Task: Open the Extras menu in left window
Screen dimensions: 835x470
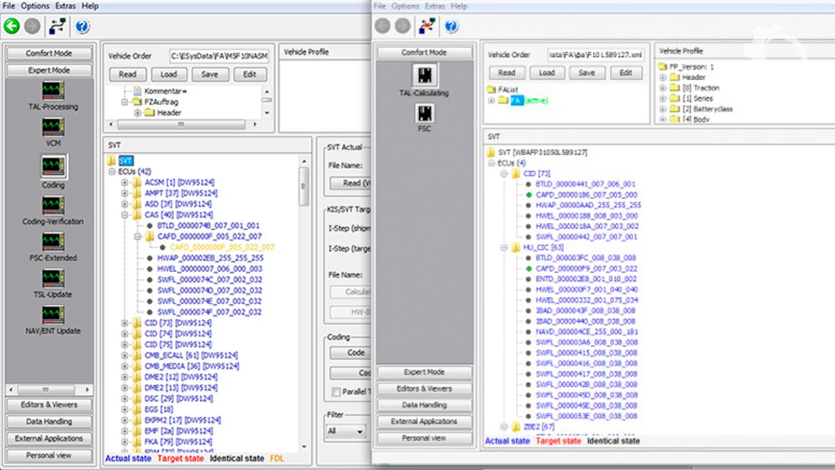Action: pyautogui.click(x=67, y=6)
